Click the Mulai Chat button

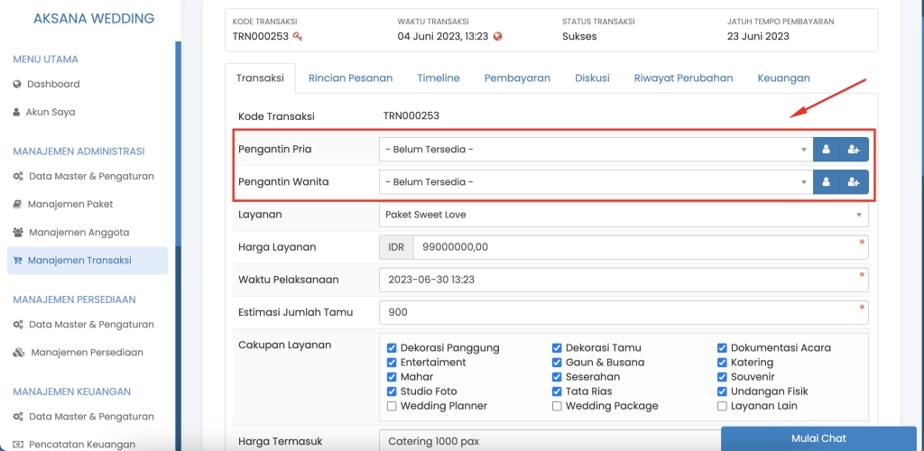820,438
